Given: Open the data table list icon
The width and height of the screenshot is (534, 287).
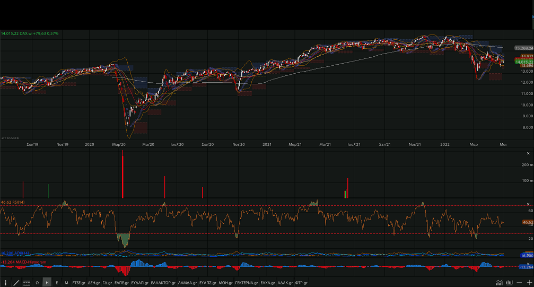Looking at the screenshot, I should tap(27, 283).
